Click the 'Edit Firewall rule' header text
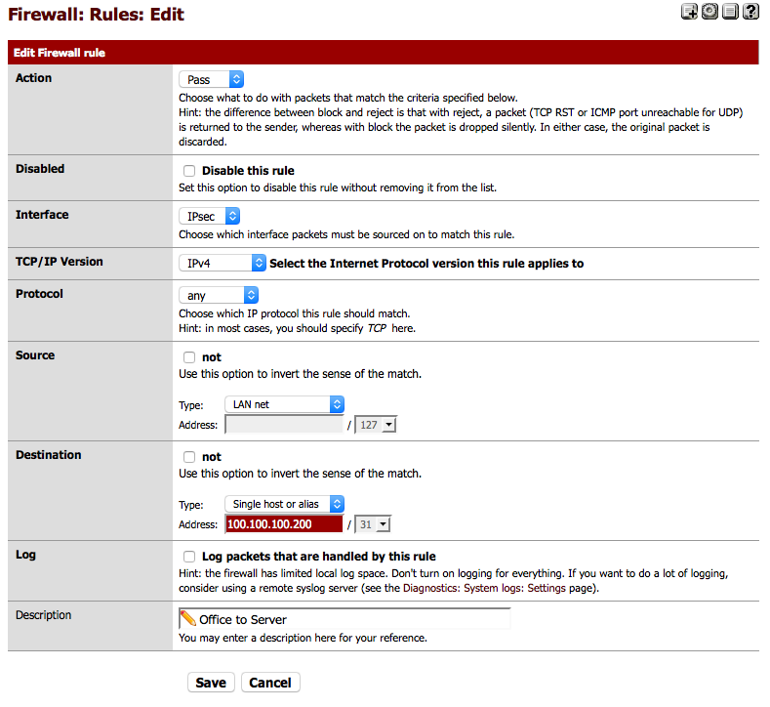This screenshot has height=707, width=770. (60, 53)
